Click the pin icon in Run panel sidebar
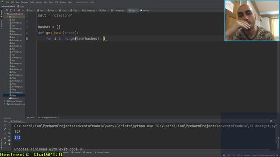The height and width of the screenshot is (157, 280). 5,143
